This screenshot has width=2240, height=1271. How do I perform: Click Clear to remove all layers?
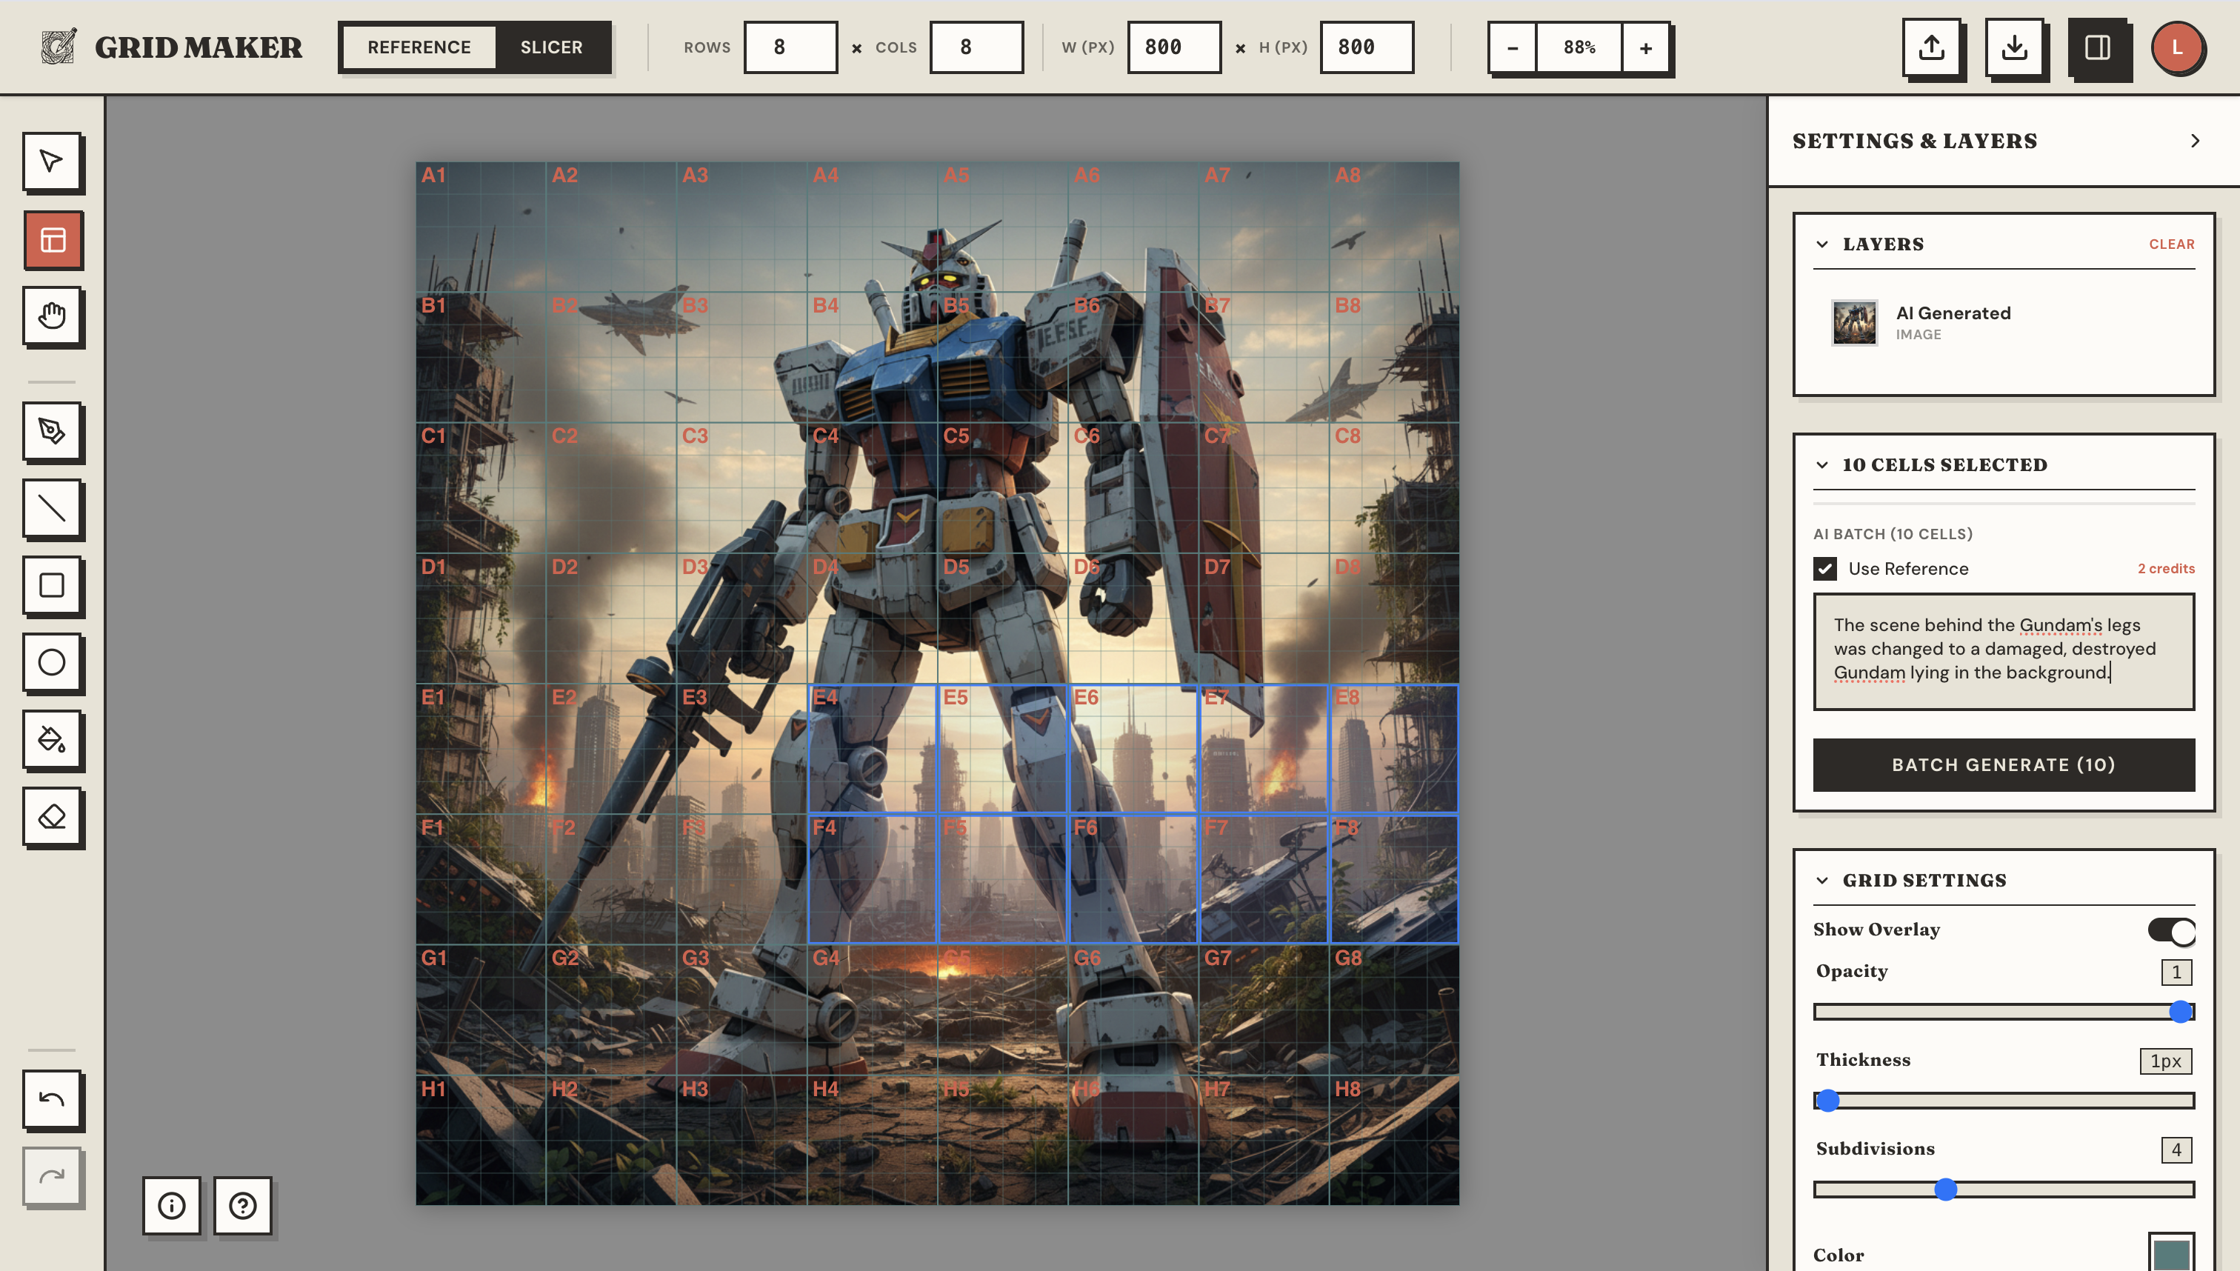(x=2172, y=244)
